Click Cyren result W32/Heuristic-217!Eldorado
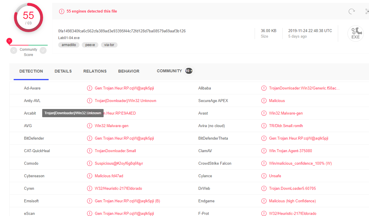 click(x=118, y=188)
